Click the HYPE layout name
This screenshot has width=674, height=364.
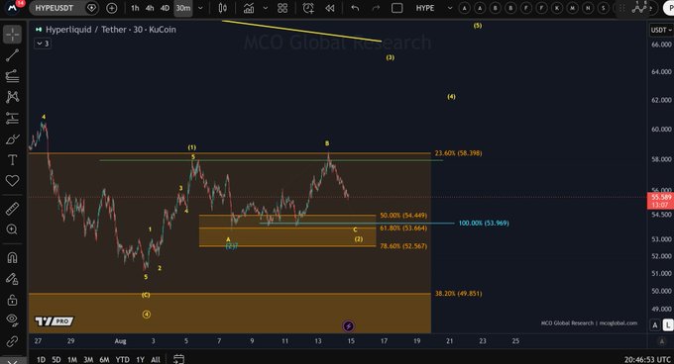coord(424,8)
